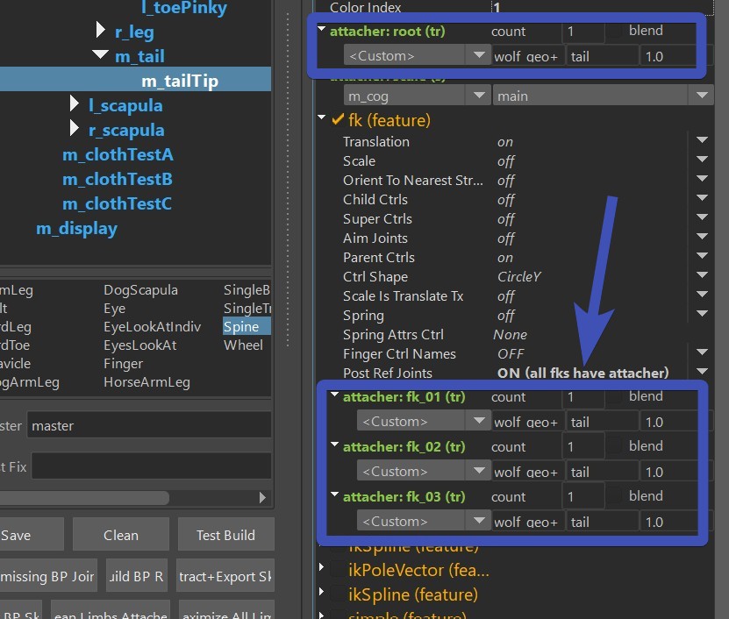Open the Post Ref Joints dropdown arrow
The width and height of the screenshot is (729, 619).
point(702,371)
